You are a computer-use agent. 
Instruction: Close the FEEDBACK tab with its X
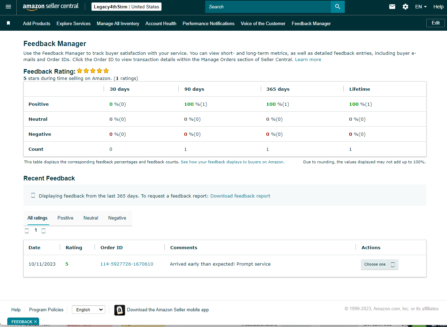35,322
